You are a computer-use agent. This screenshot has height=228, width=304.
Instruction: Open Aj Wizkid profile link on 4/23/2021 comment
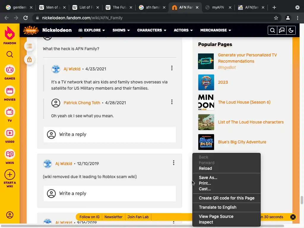pos(72,69)
